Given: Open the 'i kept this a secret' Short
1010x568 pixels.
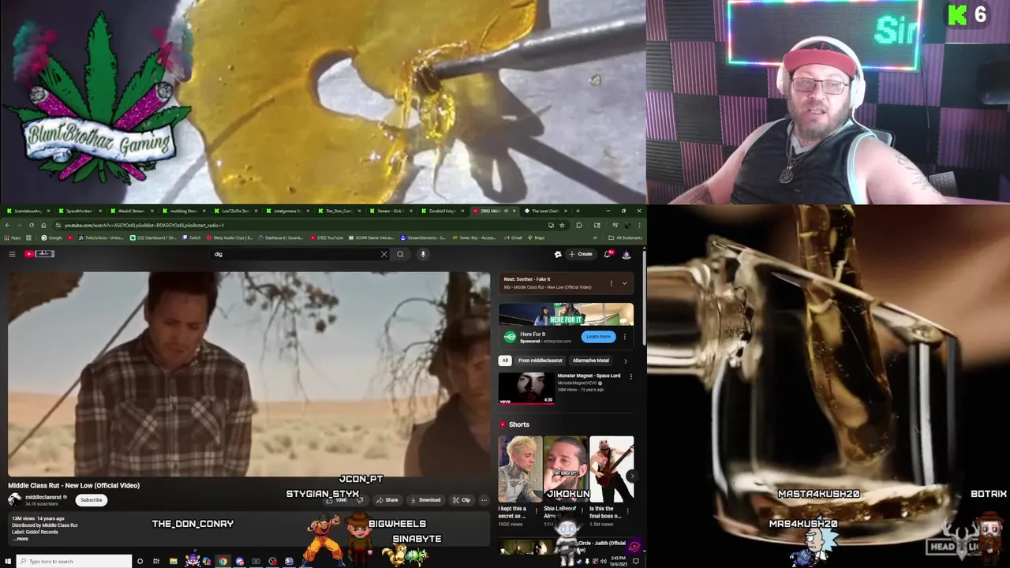Looking at the screenshot, I should click(x=520, y=469).
